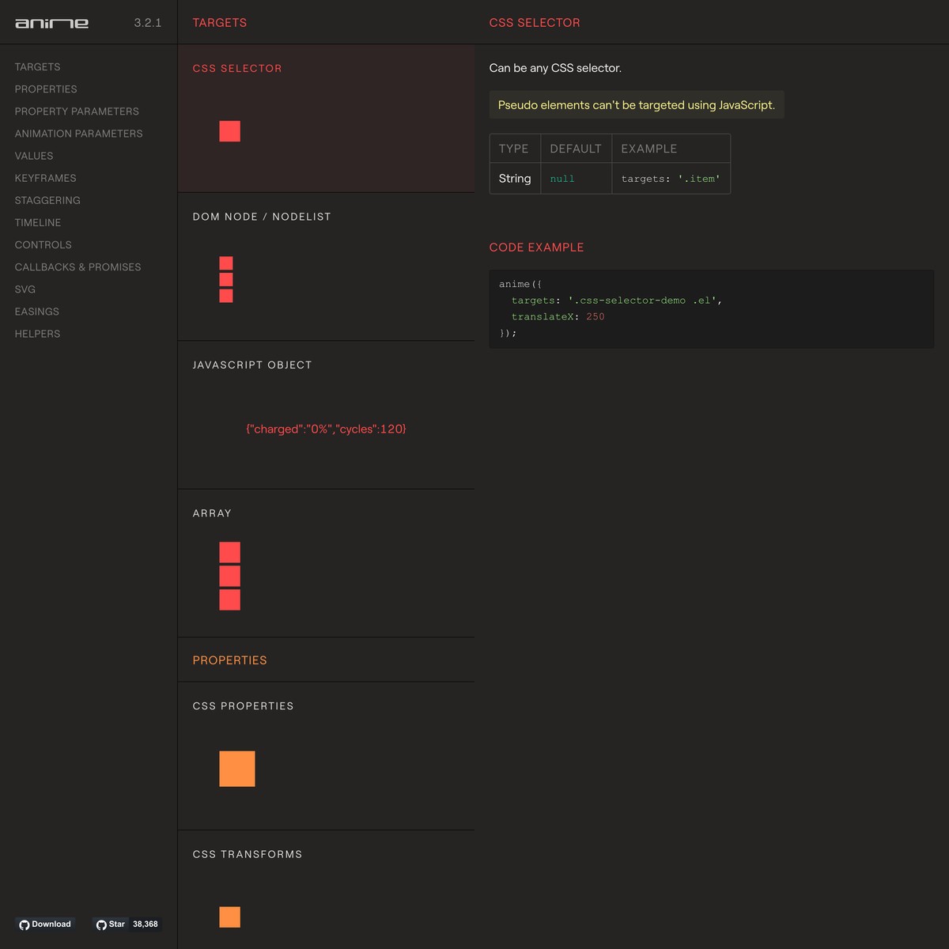
Task: Open Callbacks & Promises section
Action: click(x=78, y=267)
